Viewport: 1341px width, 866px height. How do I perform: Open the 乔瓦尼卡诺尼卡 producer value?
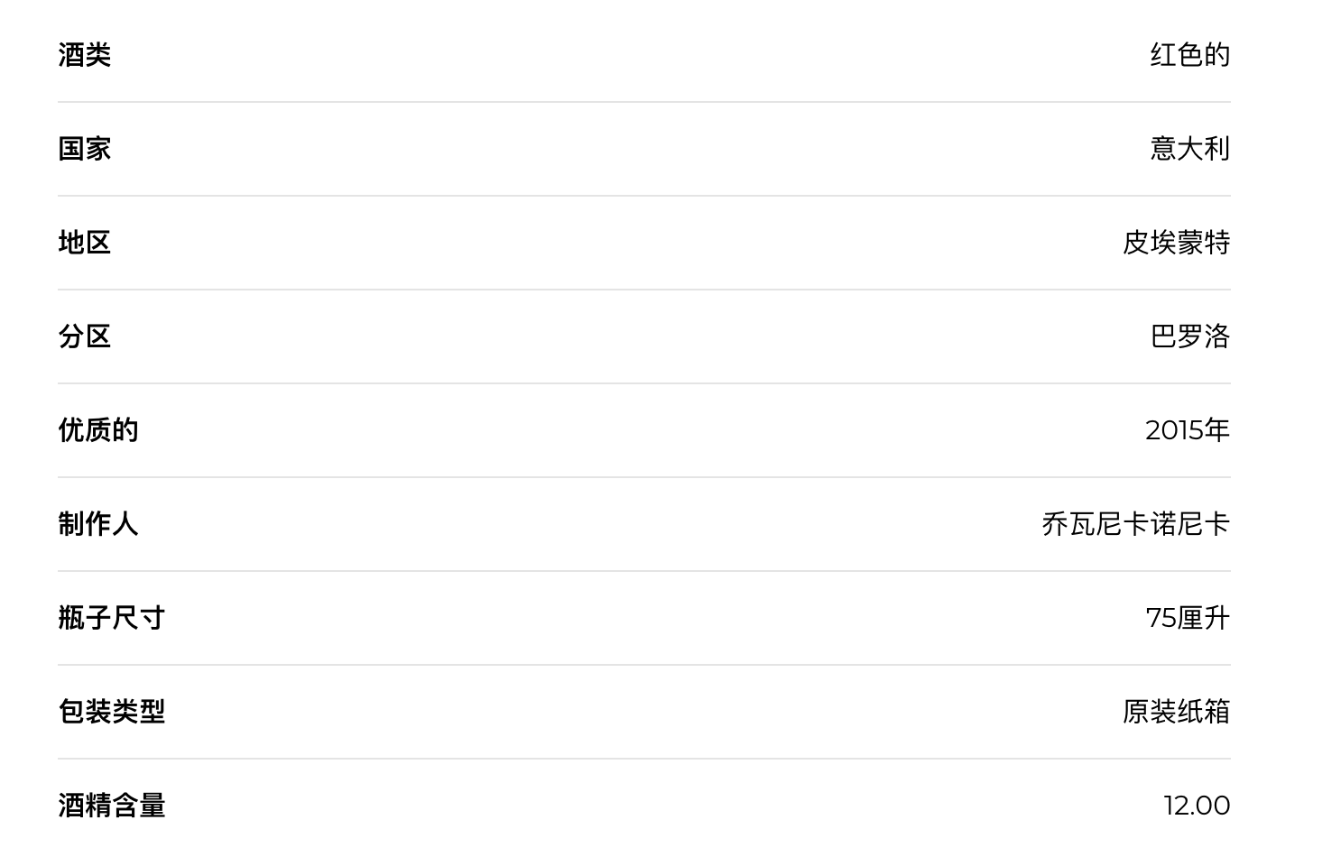coord(1135,524)
